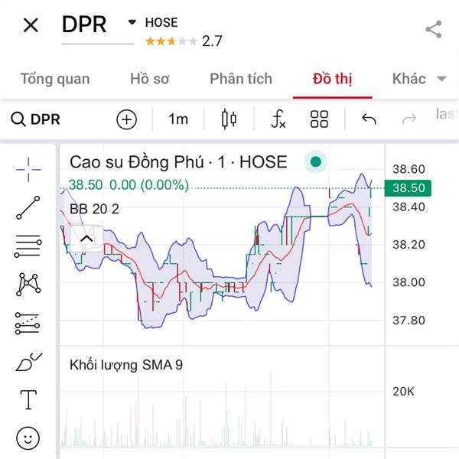
Task: Select the XABCD pattern tool
Action: [28, 285]
